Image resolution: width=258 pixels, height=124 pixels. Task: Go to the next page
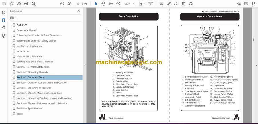tap(70, 4)
